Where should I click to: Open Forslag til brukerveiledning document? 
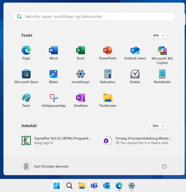(x=137, y=140)
